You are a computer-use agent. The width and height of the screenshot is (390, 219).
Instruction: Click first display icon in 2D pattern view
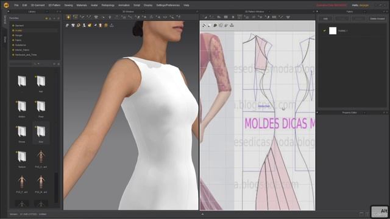coord(204,26)
